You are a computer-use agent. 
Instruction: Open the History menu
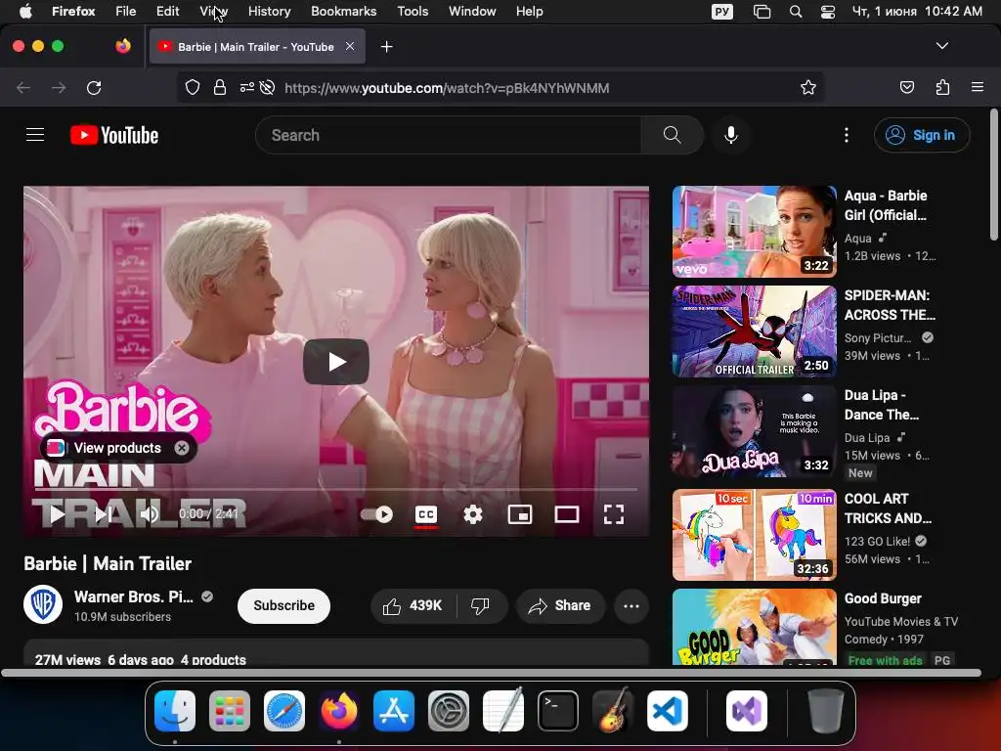[x=269, y=11]
